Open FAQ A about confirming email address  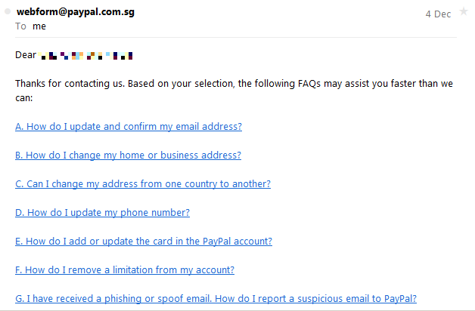pyautogui.click(x=129, y=127)
